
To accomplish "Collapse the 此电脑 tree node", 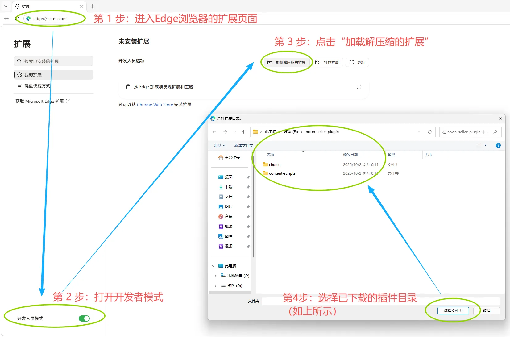I will click(213, 266).
